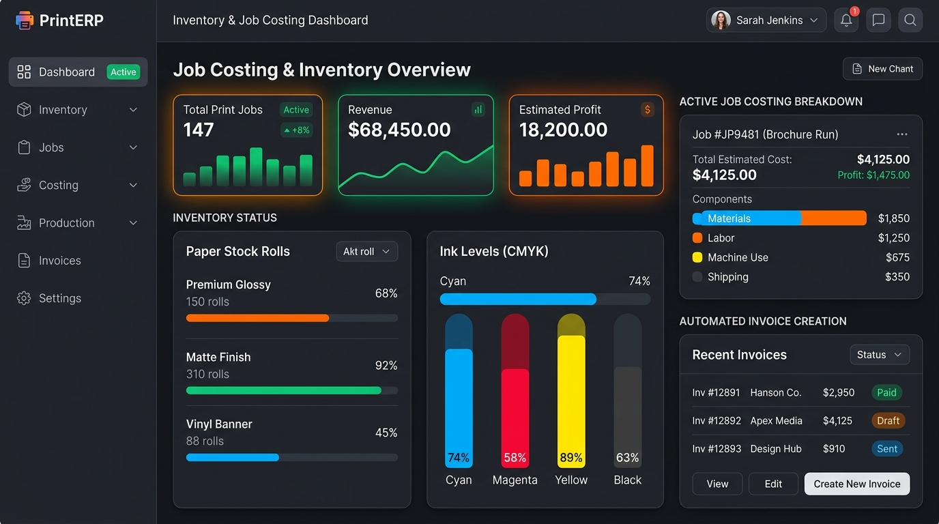This screenshot has width=939, height=524.
Task: Click the Profit: $1,475.00 value
Action: coord(873,175)
